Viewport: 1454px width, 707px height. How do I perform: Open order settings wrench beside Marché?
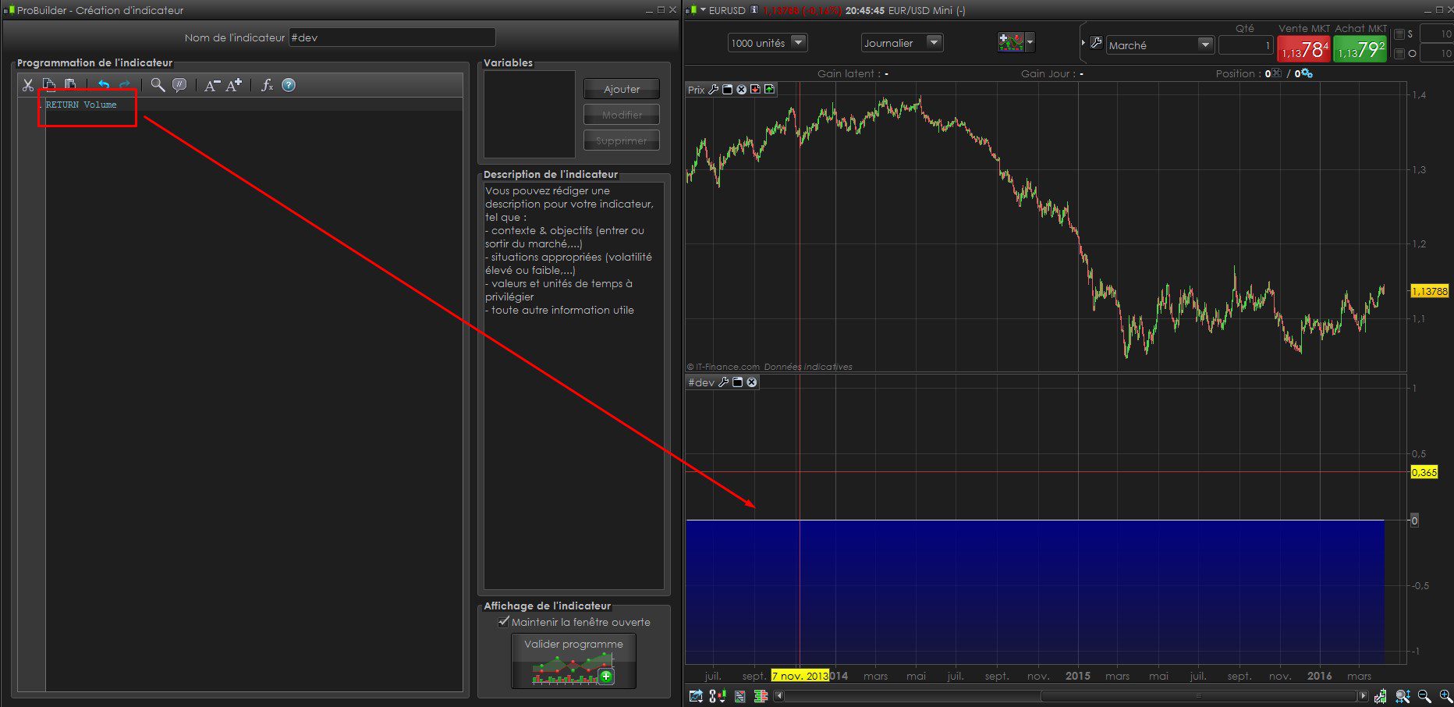[x=1096, y=44]
